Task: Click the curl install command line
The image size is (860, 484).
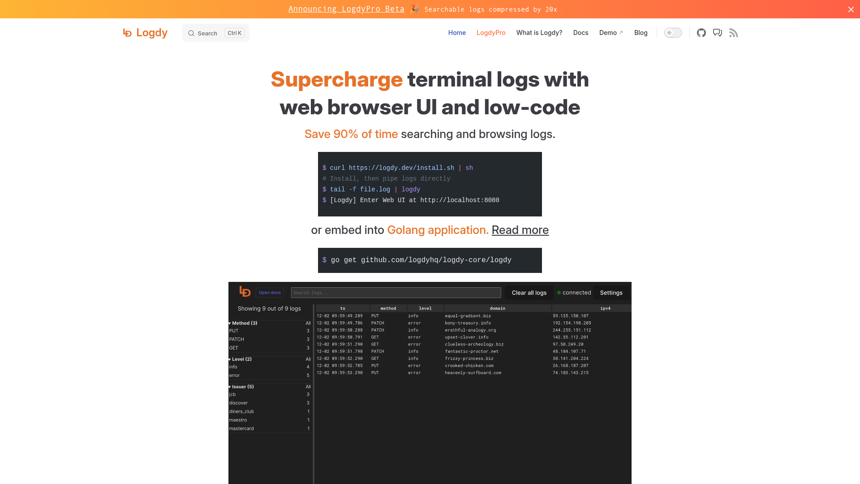Action: (398, 168)
